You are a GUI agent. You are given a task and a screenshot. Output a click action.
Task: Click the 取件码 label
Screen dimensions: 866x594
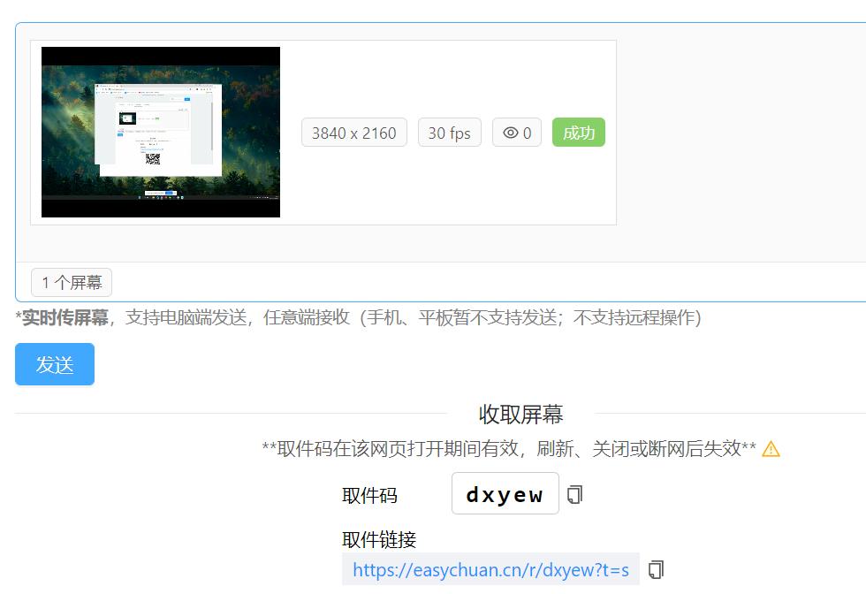368,493
